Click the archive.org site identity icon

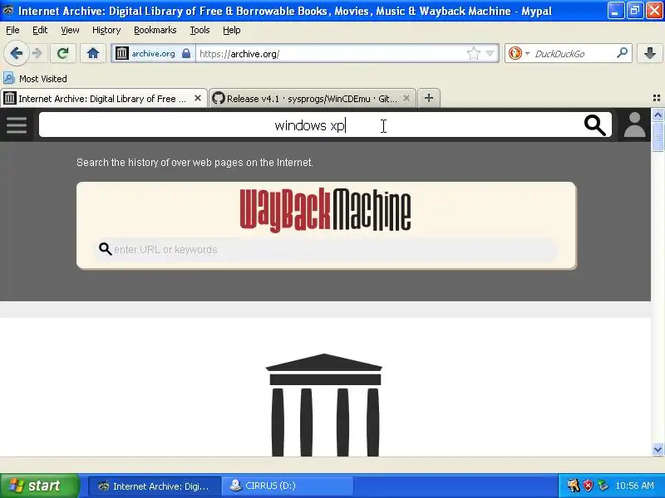click(121, 53)
